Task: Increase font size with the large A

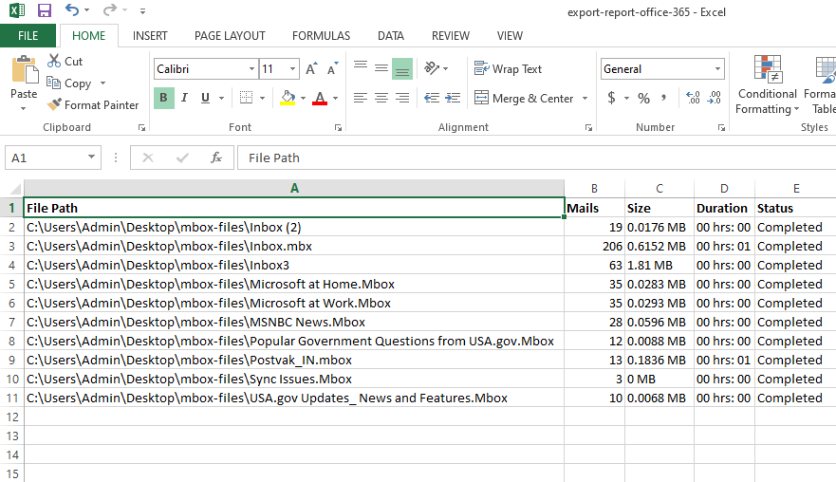Action: (x=311, y=68)
